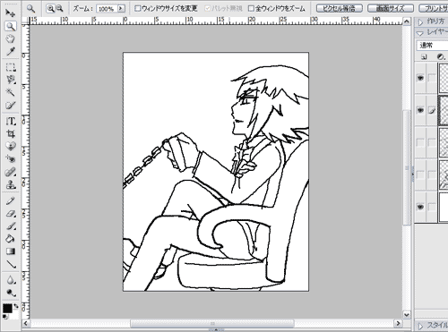Image resolution: width=448 pixels, height=332 pixels.
Task: Click vertical scrollbar up arrow
Action: 407,21
